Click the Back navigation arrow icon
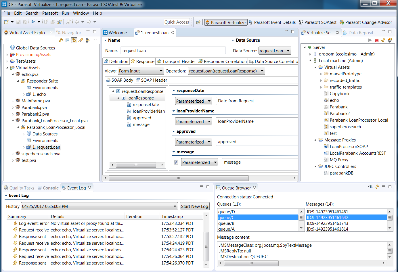 tap(77, 22)
